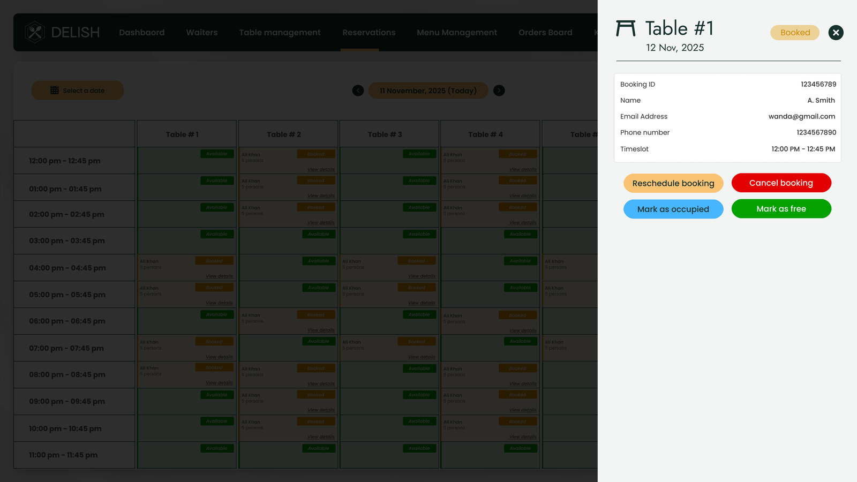
Task: Open the Waiters menu item
Action: click(202, 33)
